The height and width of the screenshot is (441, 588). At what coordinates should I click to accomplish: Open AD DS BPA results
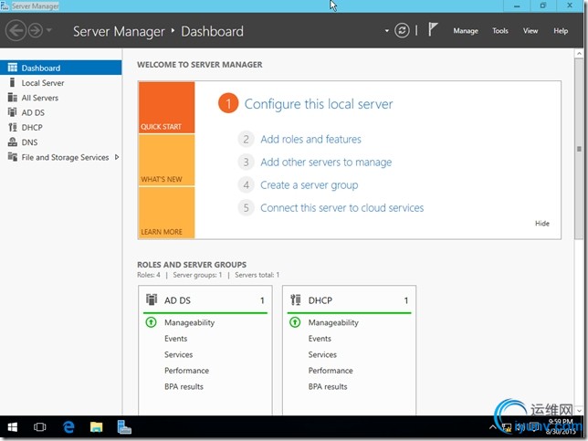tap(184, 386)
